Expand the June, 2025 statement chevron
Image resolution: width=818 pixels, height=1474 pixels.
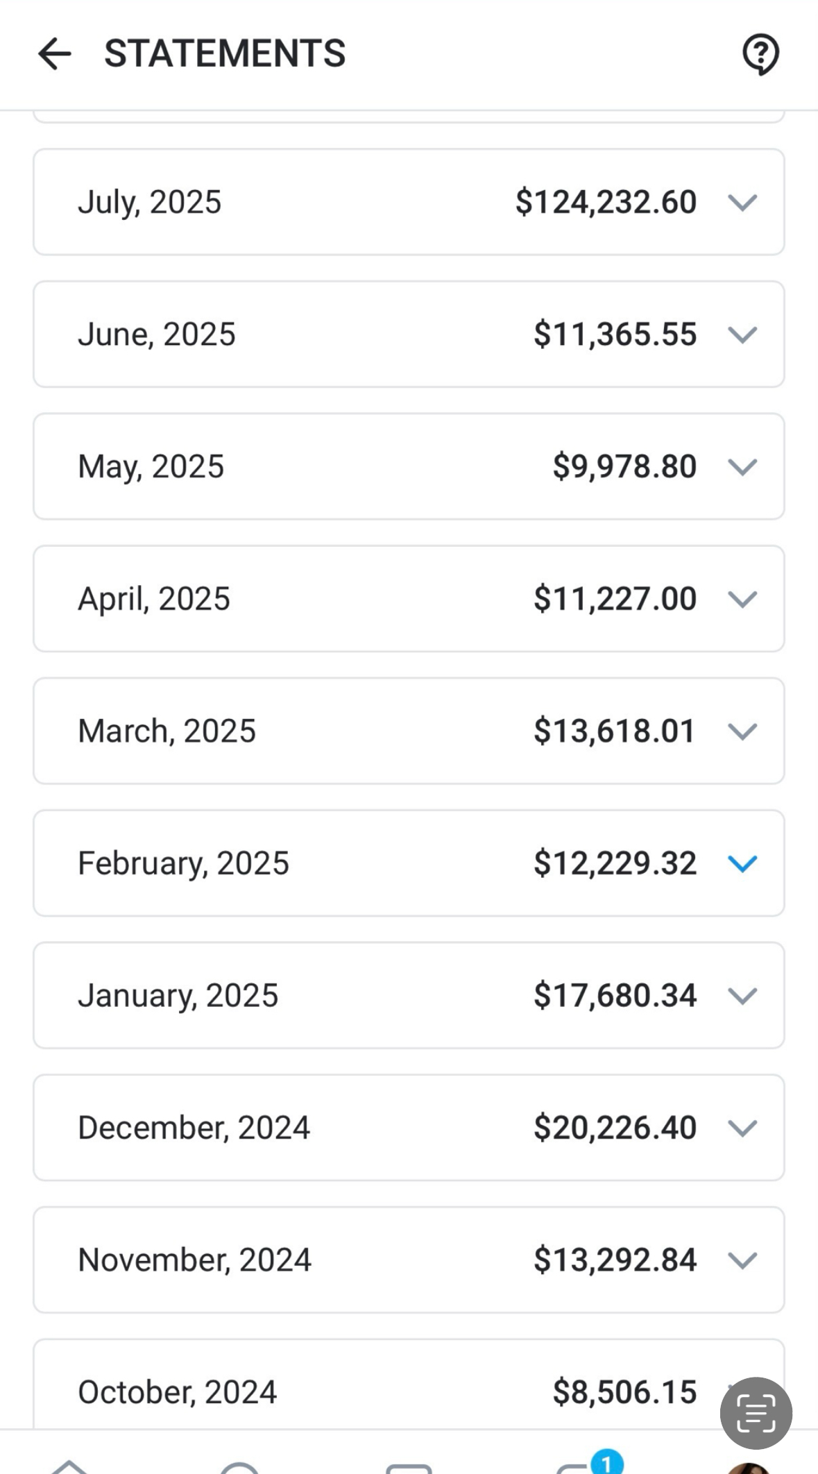pyautogui.click(x=742, y=335)
